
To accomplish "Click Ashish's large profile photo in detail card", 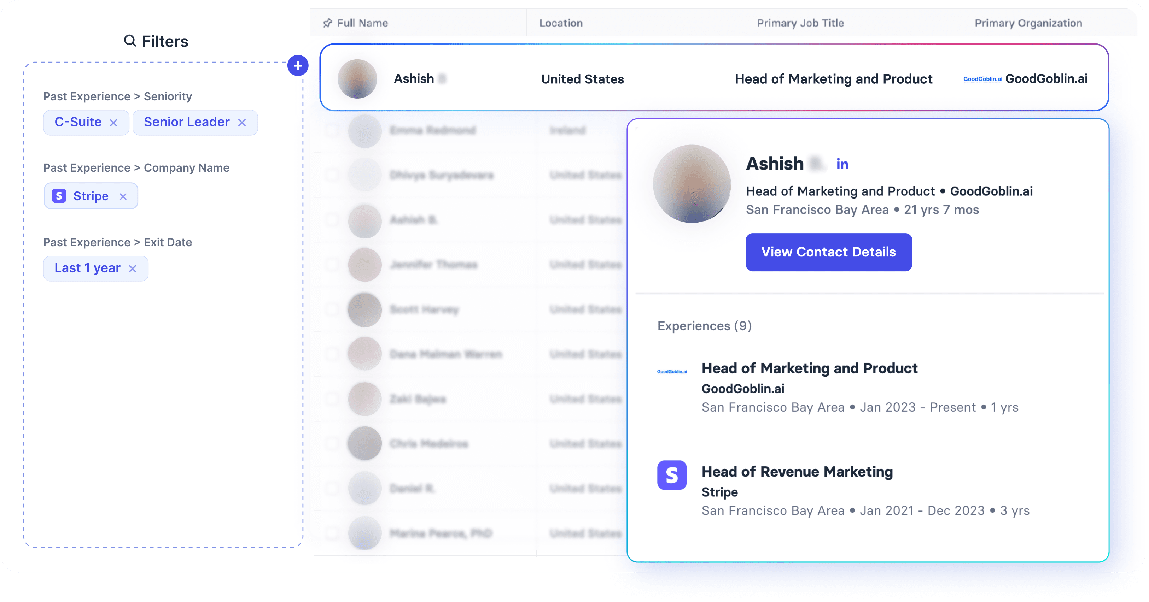I will 692,184.
